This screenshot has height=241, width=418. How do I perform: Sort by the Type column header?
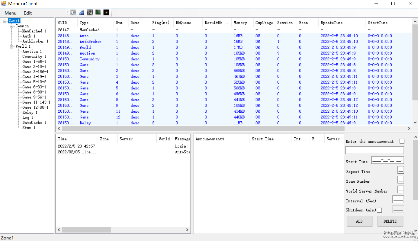pos(96,23)
